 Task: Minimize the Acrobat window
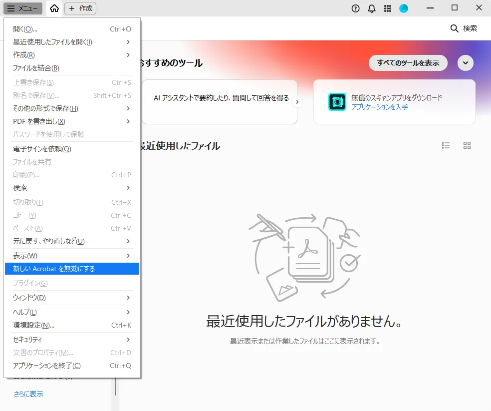[430, 8]
